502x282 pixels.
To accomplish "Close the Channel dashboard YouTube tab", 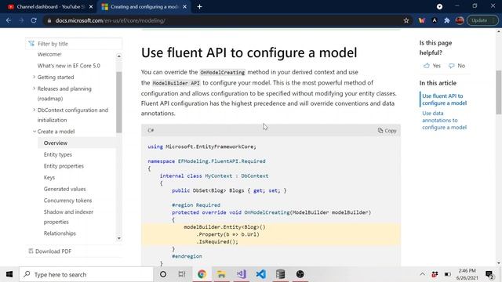I will pyautogui.click(x=91, y=7).
